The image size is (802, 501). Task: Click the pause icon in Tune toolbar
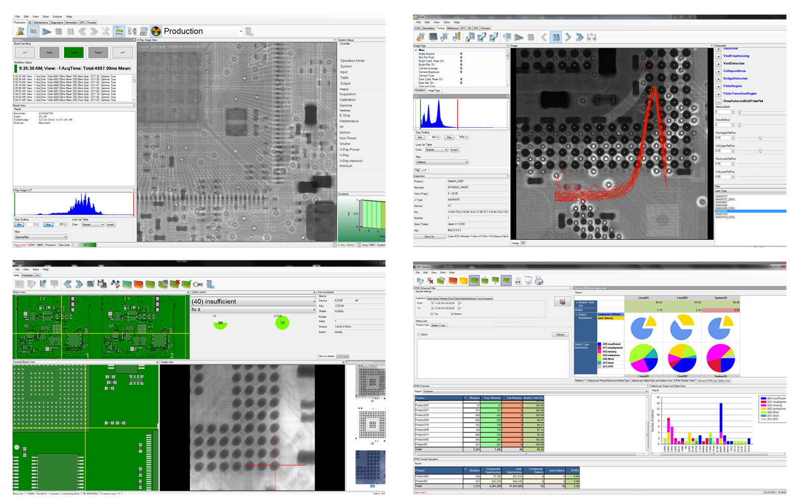(556, 37)
